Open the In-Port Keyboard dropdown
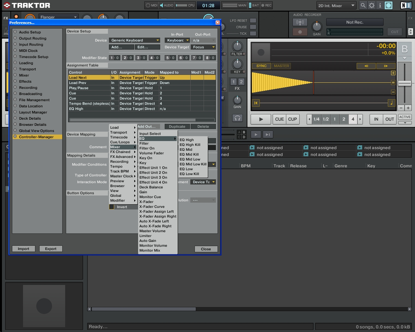The height and width of the screenshot is (332, 415). [x=177, y=40]
